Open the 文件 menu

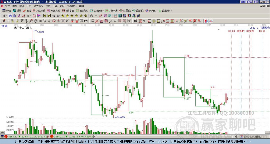point(7,6)
